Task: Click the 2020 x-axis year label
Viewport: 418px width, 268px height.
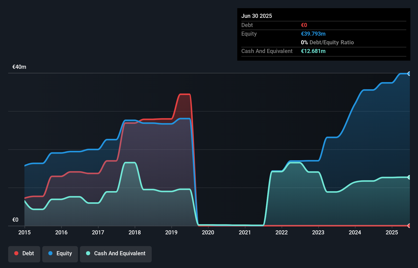Action: click(x=208, y=232)
